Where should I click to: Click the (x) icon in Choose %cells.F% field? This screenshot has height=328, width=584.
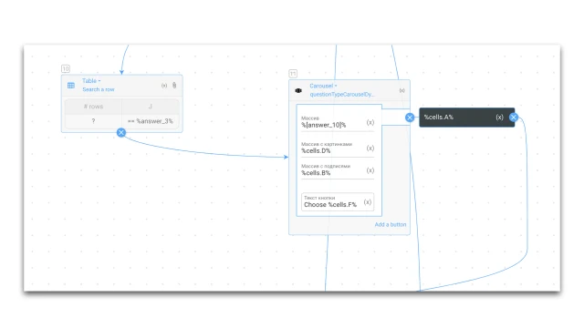368,202
